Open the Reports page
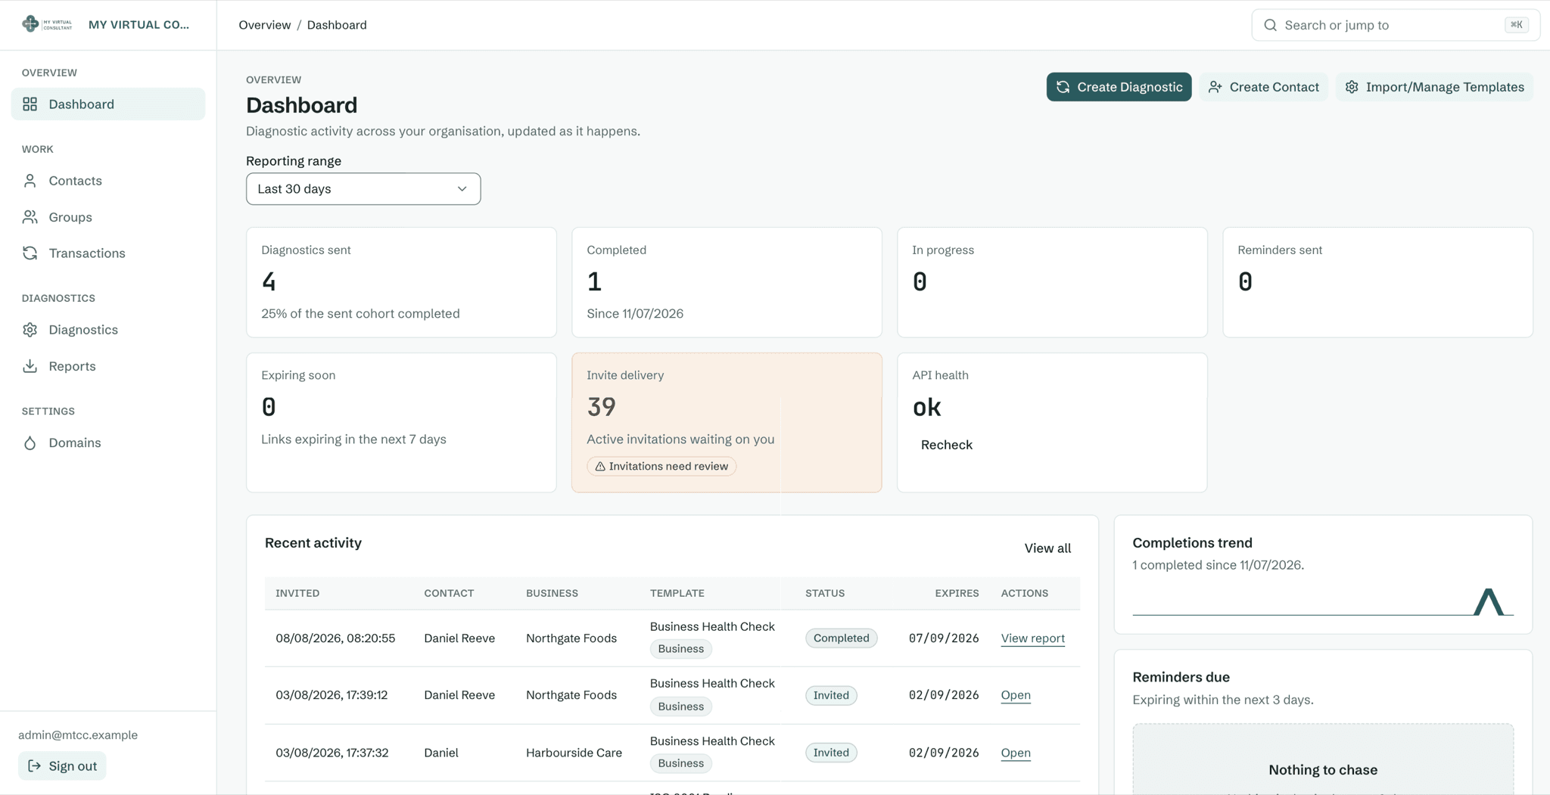 point(108,366)
